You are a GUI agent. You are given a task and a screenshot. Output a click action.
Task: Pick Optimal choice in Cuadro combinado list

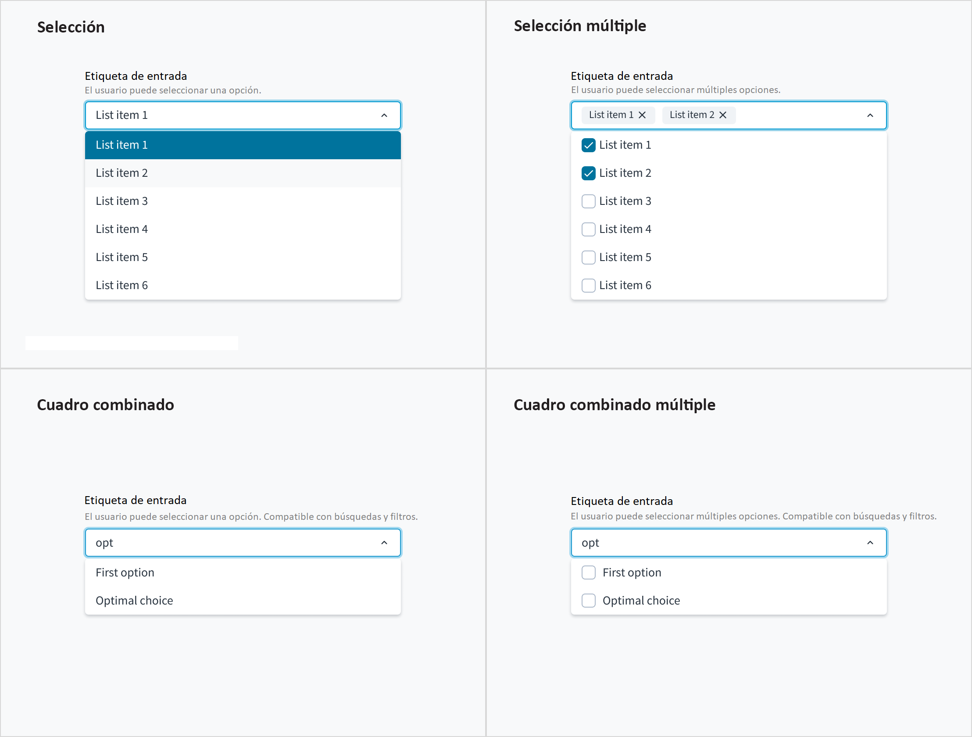click(x=243, y=601)
